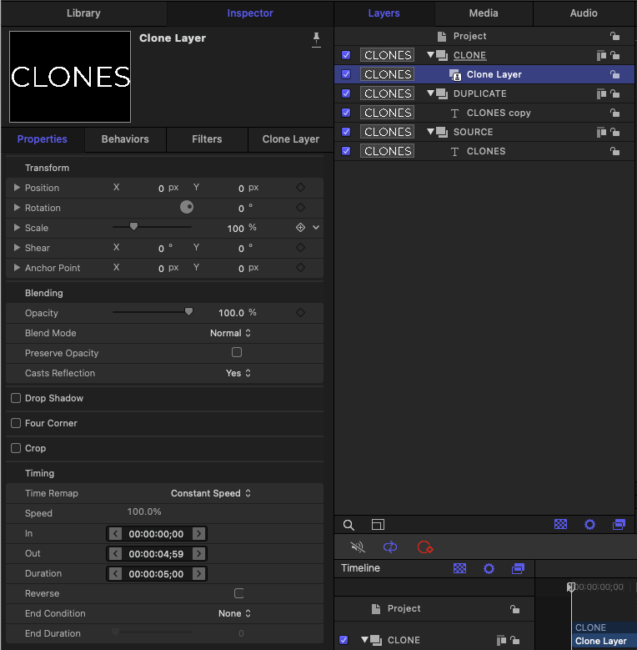The height and width of the screenshot is (650, 637).
Task: Toggle behaviors gear in Timeline header
Action: (x=489, y=568)
